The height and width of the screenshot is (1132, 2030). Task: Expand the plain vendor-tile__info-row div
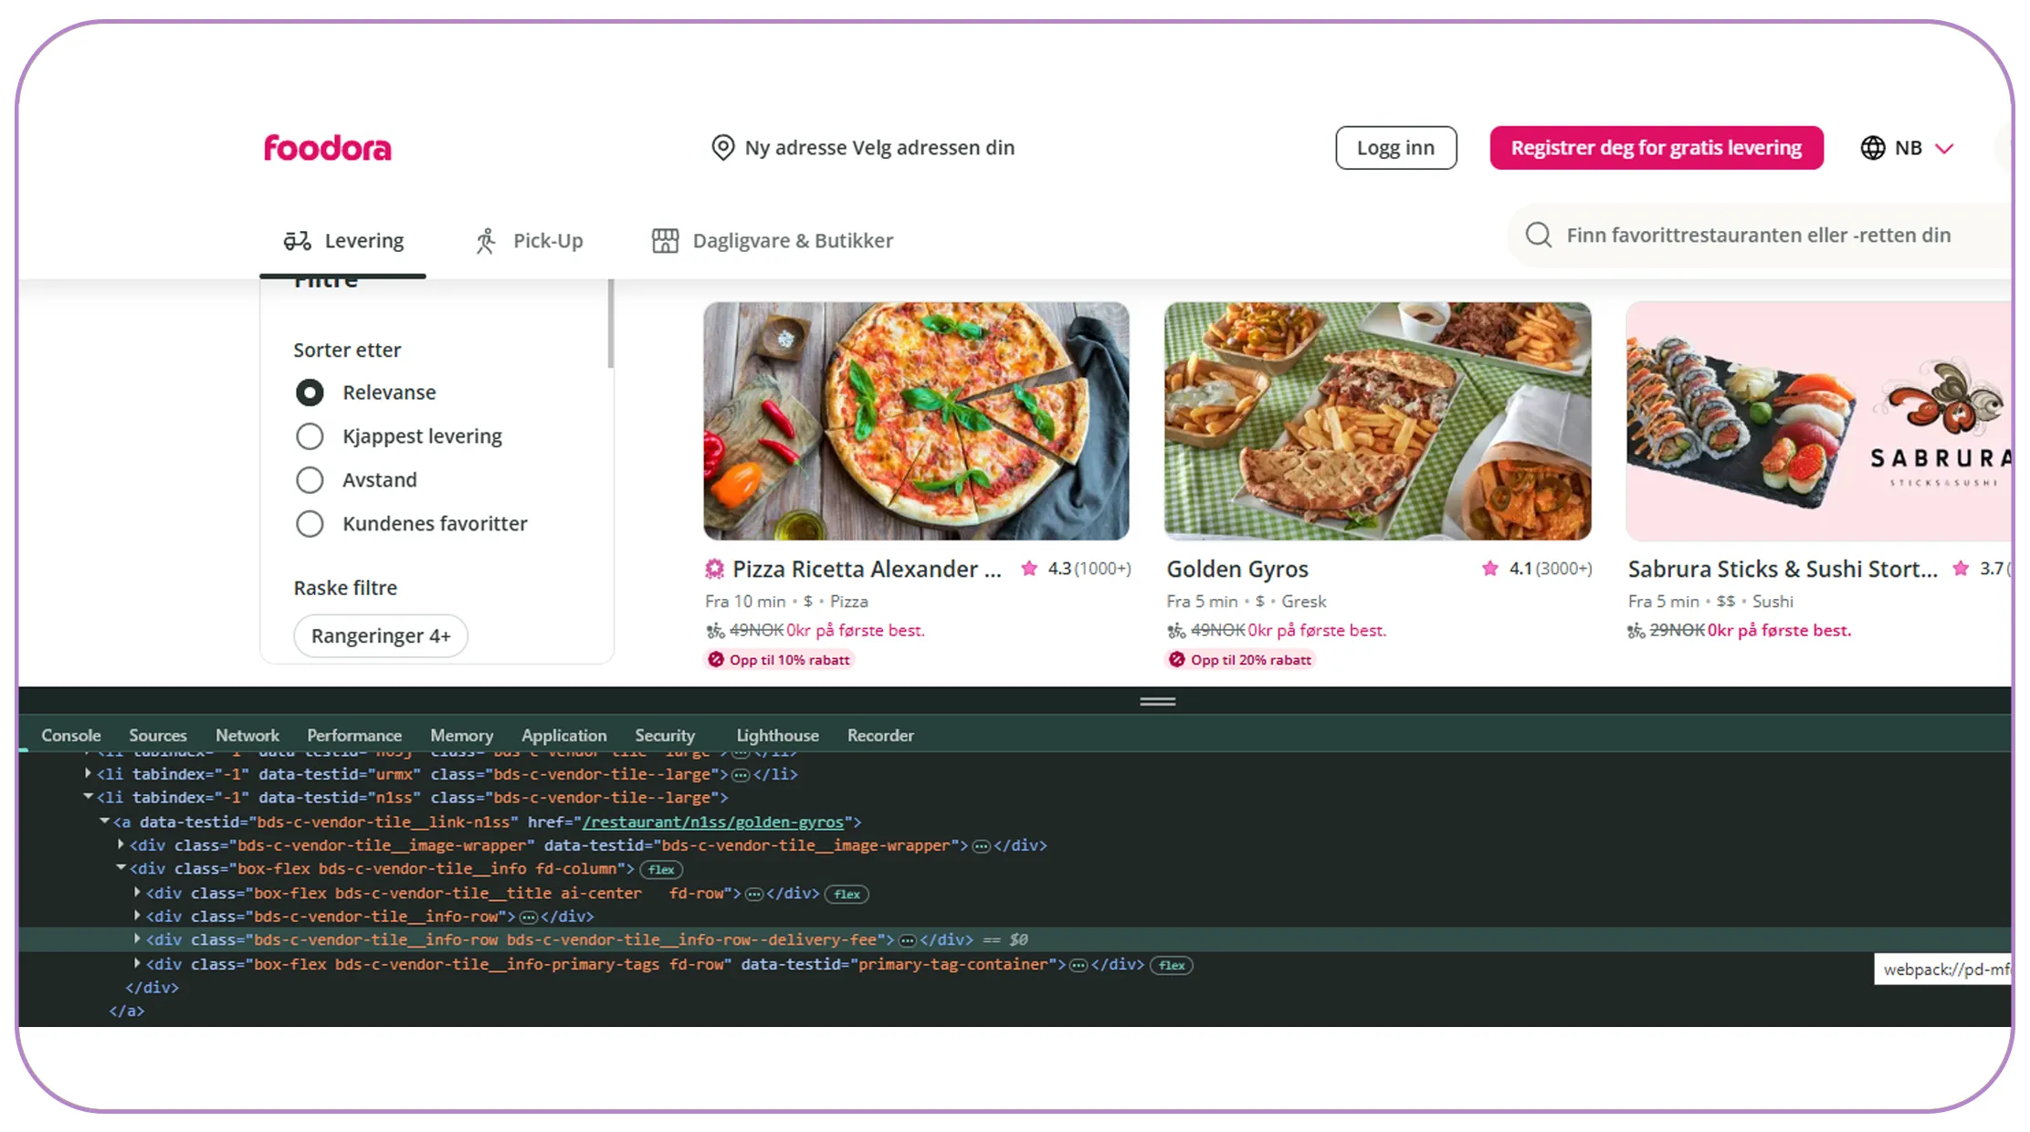(x=137, y=916)
